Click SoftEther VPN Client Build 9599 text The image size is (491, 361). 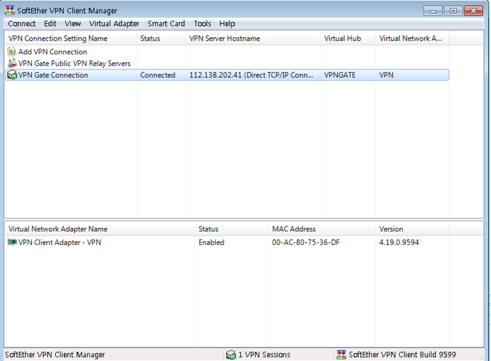tap(402, 355)
